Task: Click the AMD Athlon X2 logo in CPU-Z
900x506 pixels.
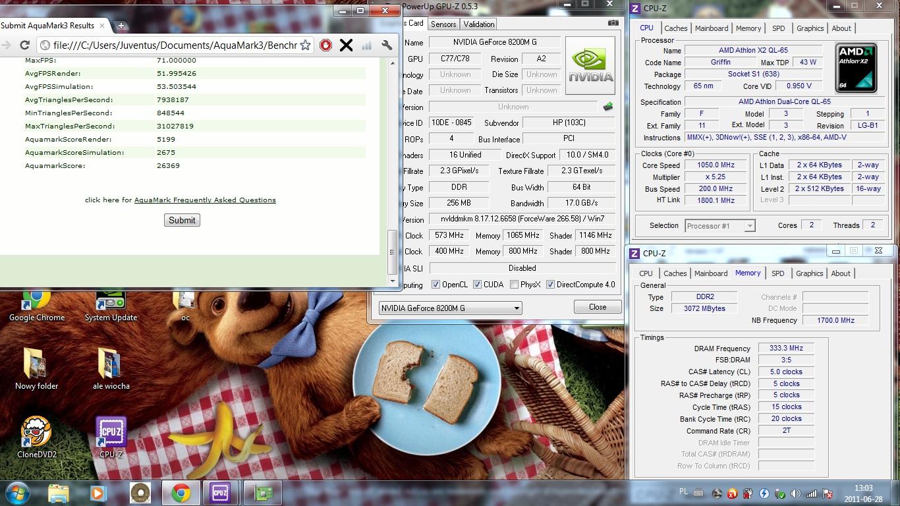Action: pyautogui.click(x=856, y=67)
